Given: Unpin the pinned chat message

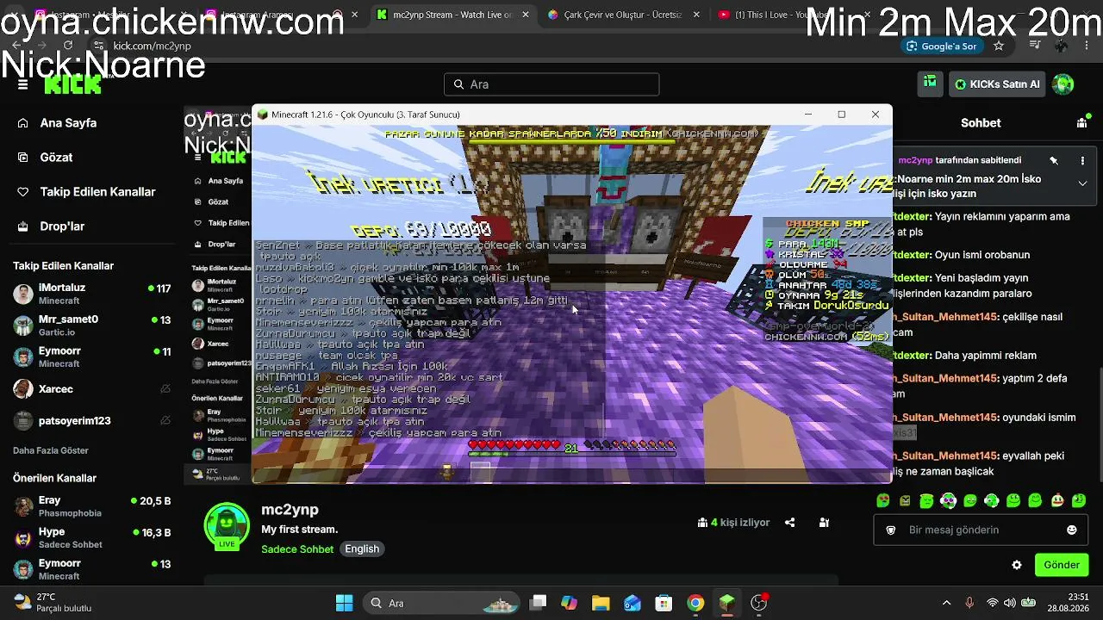Looking at the screenshot, I should (1053, 160).
